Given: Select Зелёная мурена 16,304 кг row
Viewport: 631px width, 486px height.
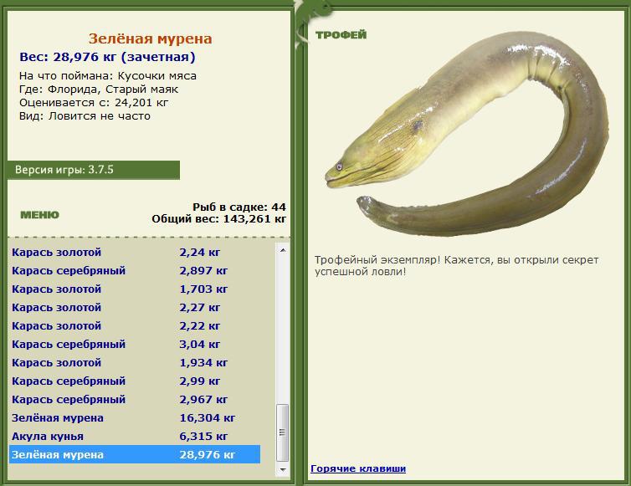Looking at the screenshot, I should [135, 418].
